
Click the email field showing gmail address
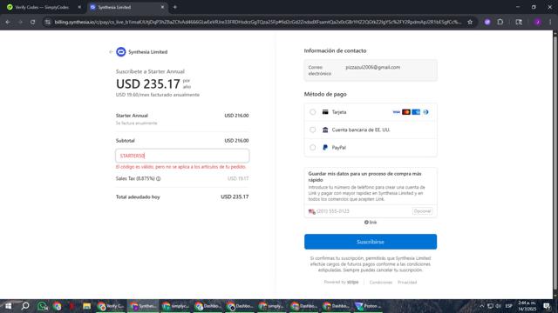coord(371,70)
